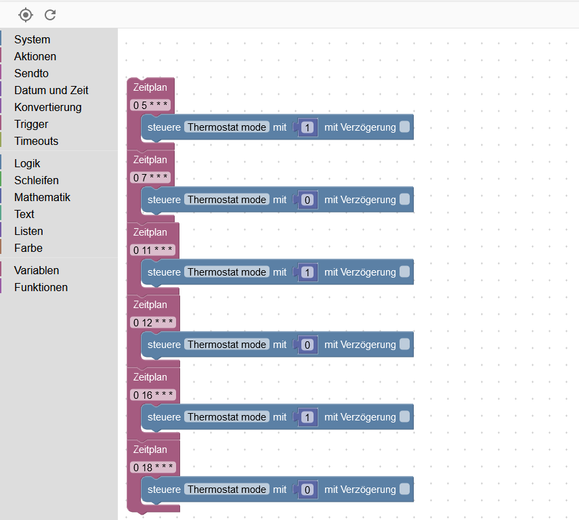Click Thermostat mode object in 0 16 schedule
Viewport: 579px width, 520px height.
point(227,416)
